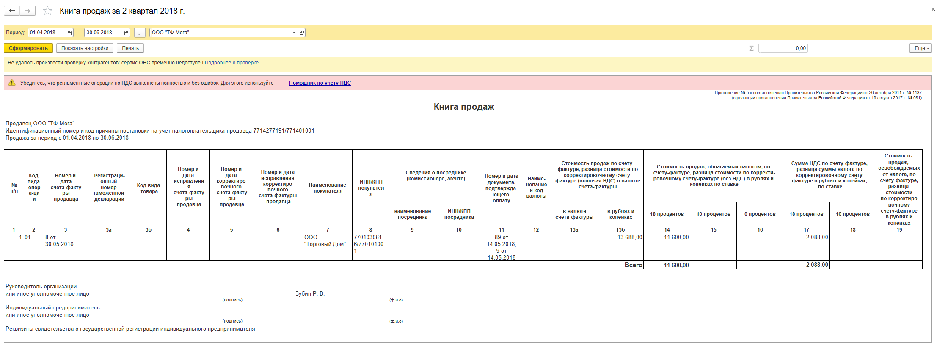Click the sigma sum icon
Screen dimensions: 937x348
751,48
